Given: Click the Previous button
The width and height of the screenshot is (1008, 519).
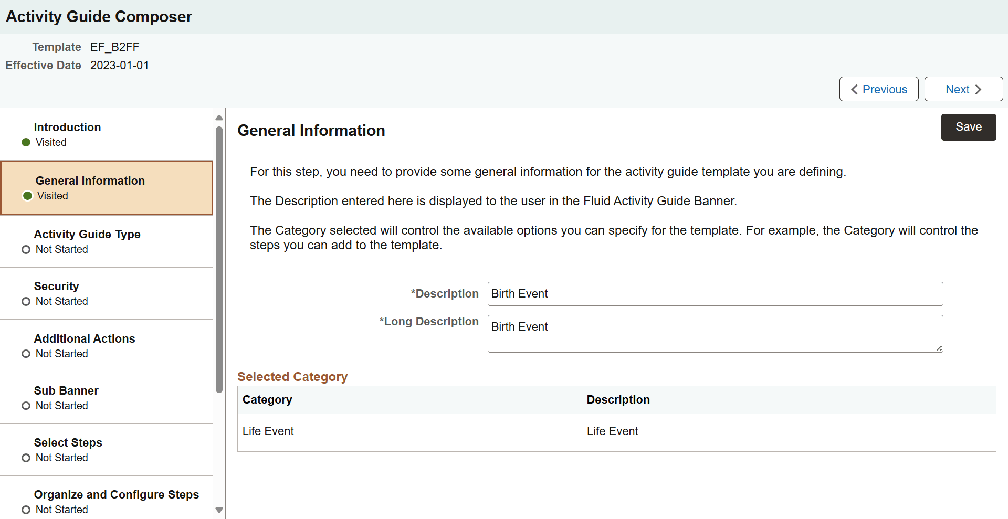Looking at the screenshot, I should tap(878, 89).
